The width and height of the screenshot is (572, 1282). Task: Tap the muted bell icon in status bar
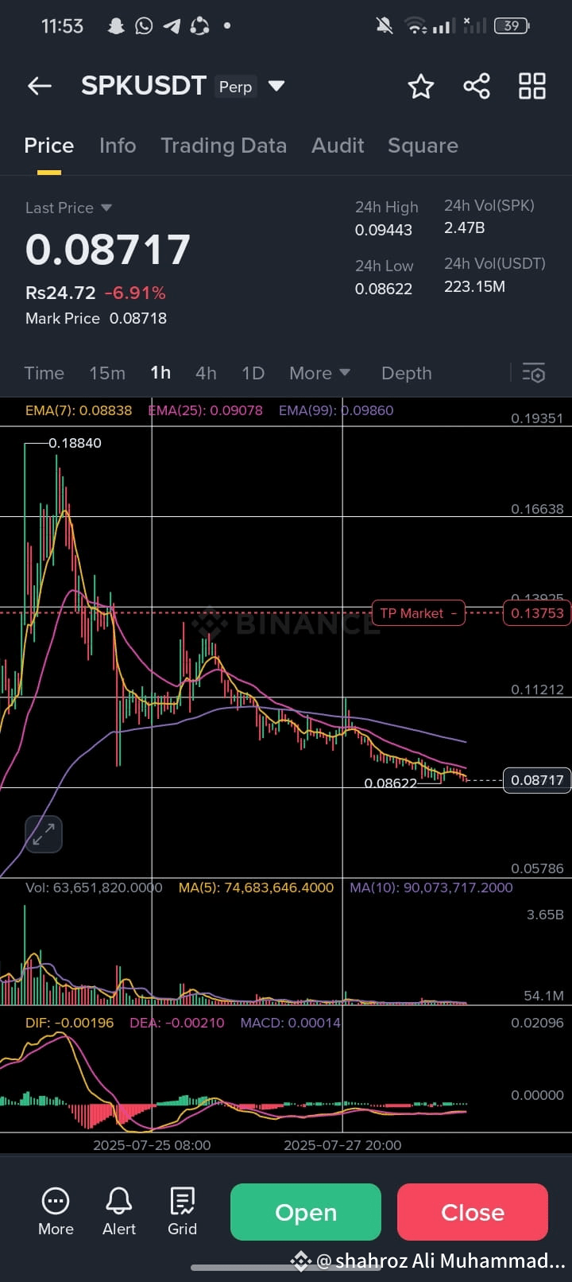pos(385,26)
